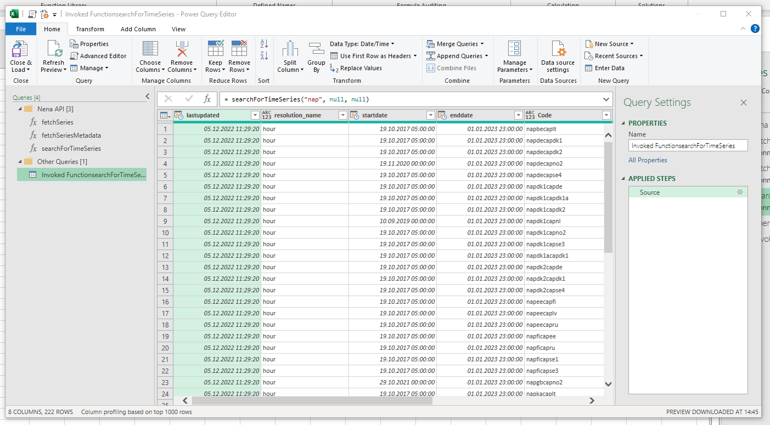The height and width of the screenshot is (425, 770).
Task: Collapse the ribbon with the chevron
Action: [743, 29]
